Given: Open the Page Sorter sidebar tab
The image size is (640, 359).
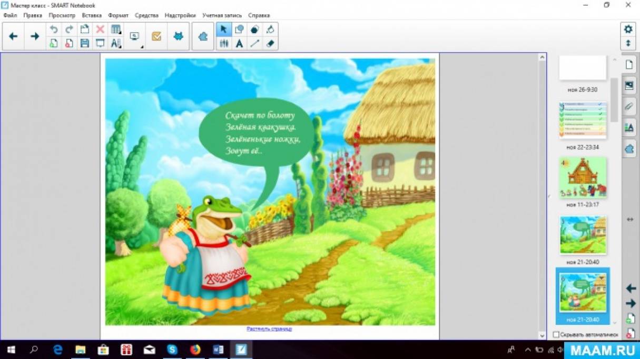Looking at the screenshot, I should click(x=629, y=65).
